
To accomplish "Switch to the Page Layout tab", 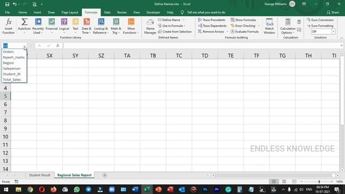I will tap(70, 12).
